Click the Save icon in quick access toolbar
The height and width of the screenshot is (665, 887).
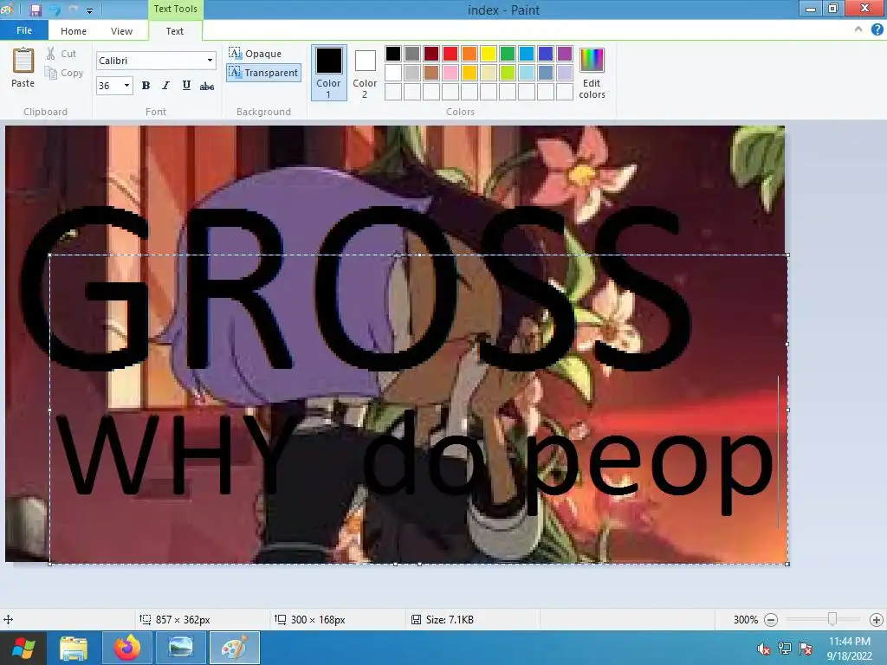tap(35, 10)
